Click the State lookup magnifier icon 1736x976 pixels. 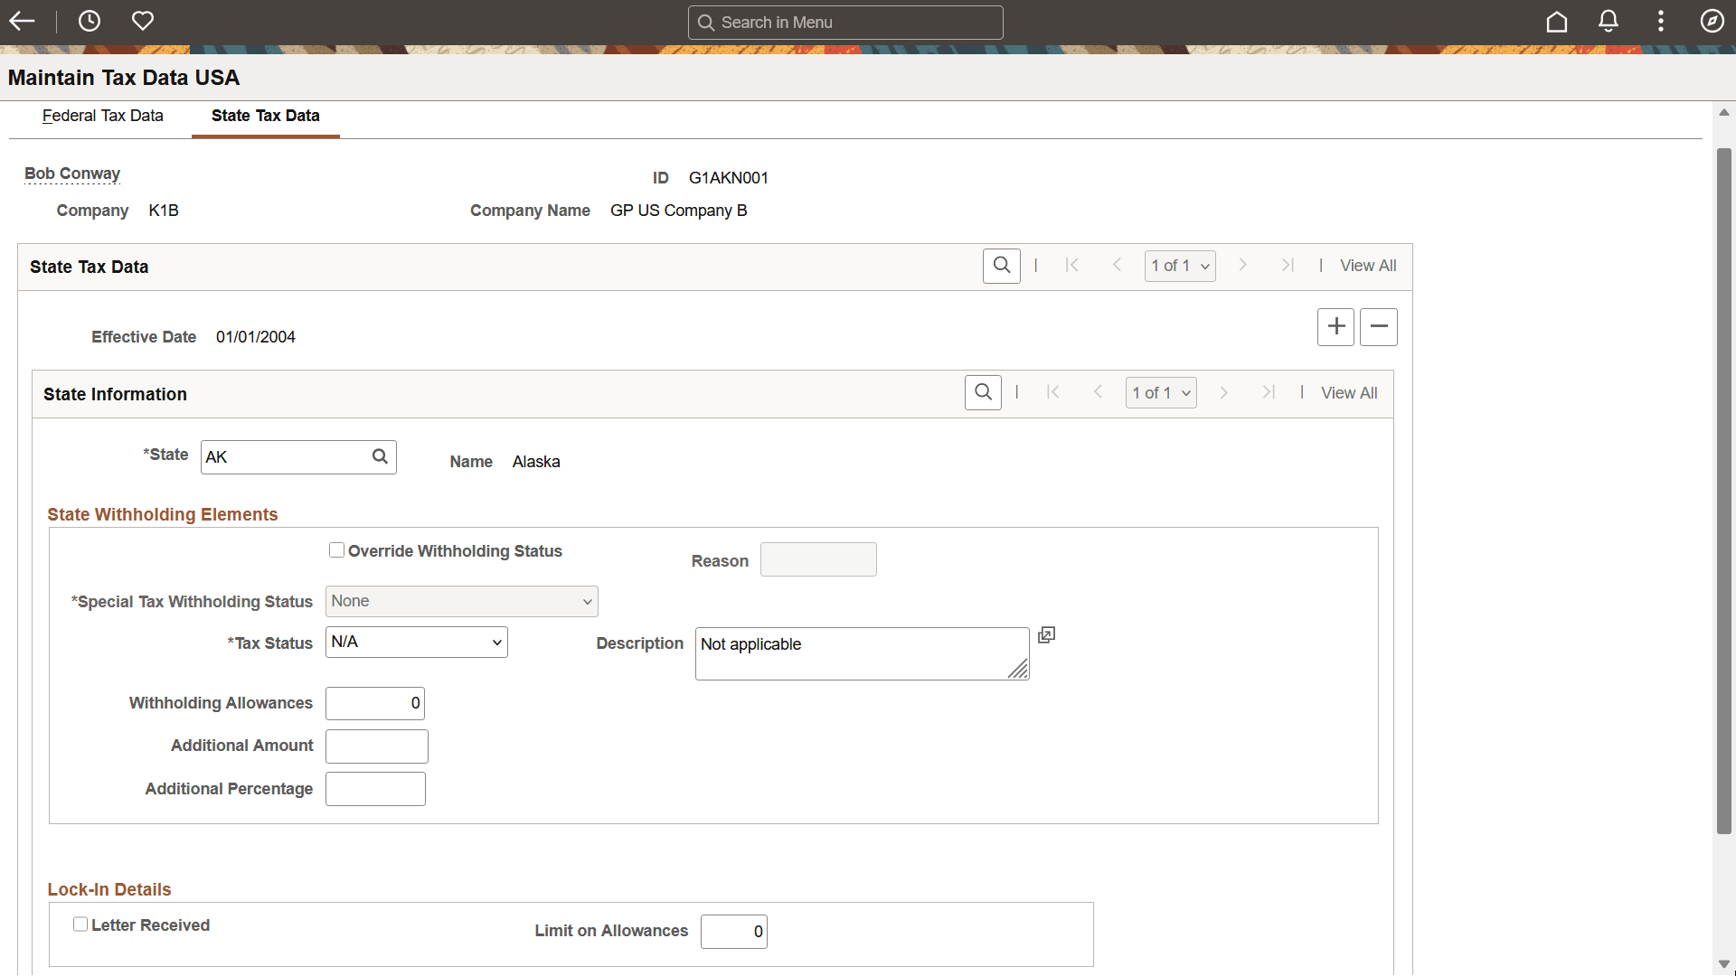[x=380, y=457]
